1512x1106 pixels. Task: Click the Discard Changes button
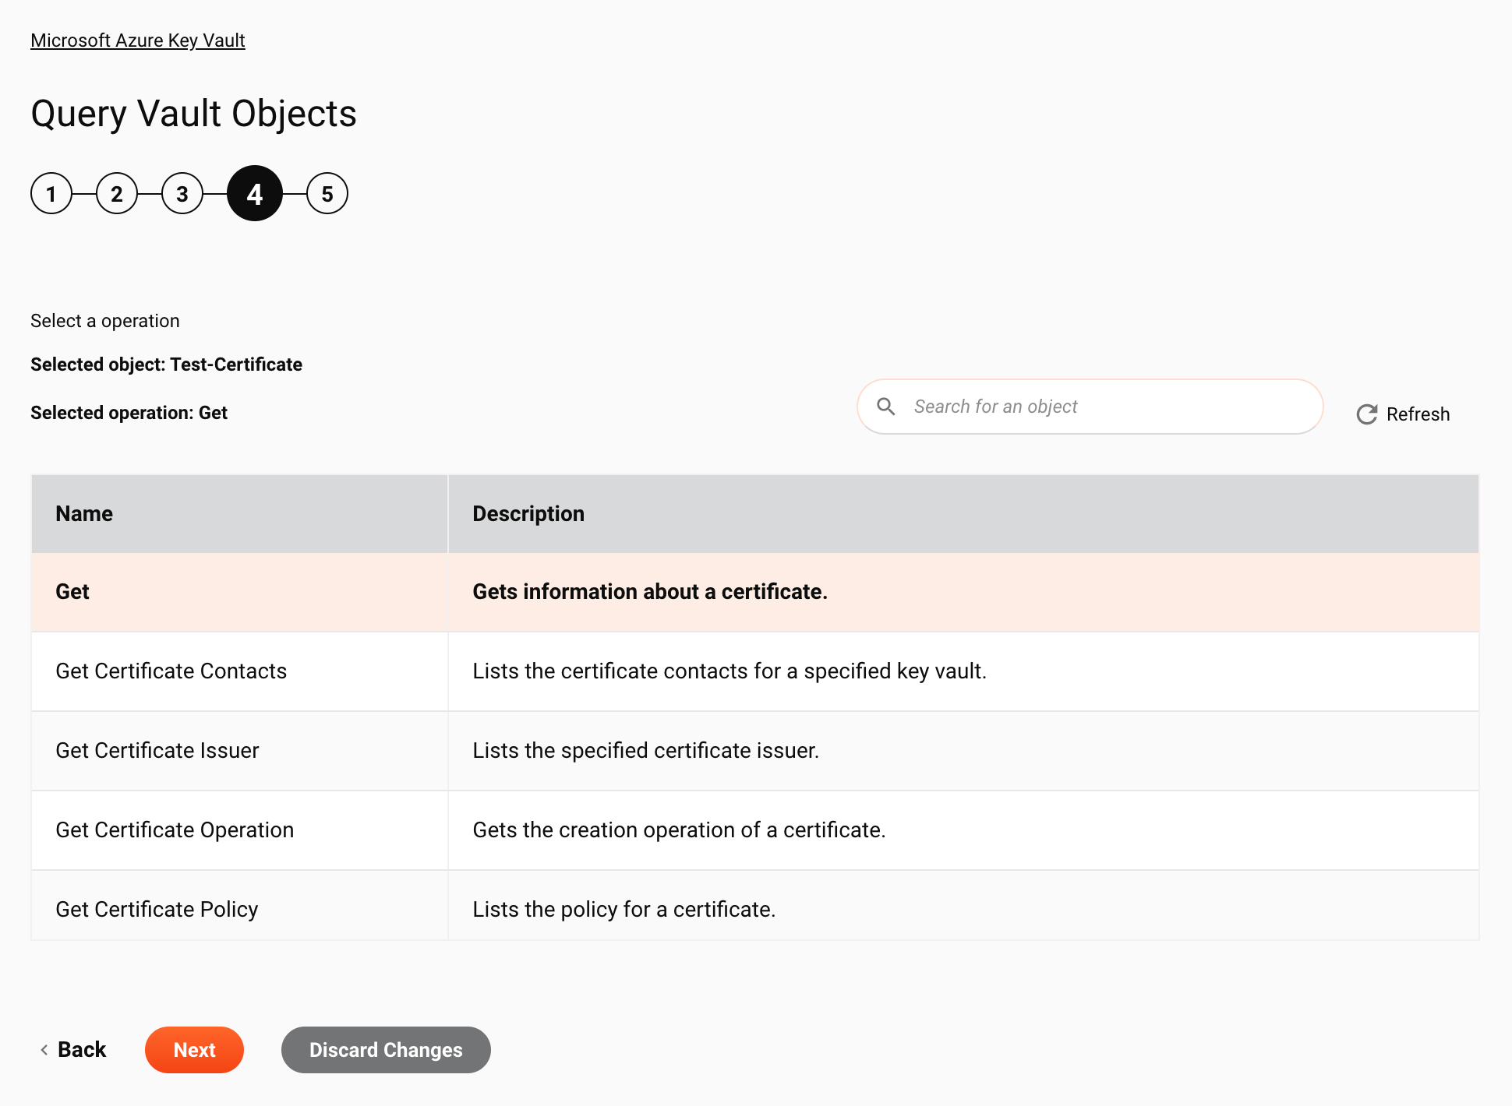point(387,1048)
